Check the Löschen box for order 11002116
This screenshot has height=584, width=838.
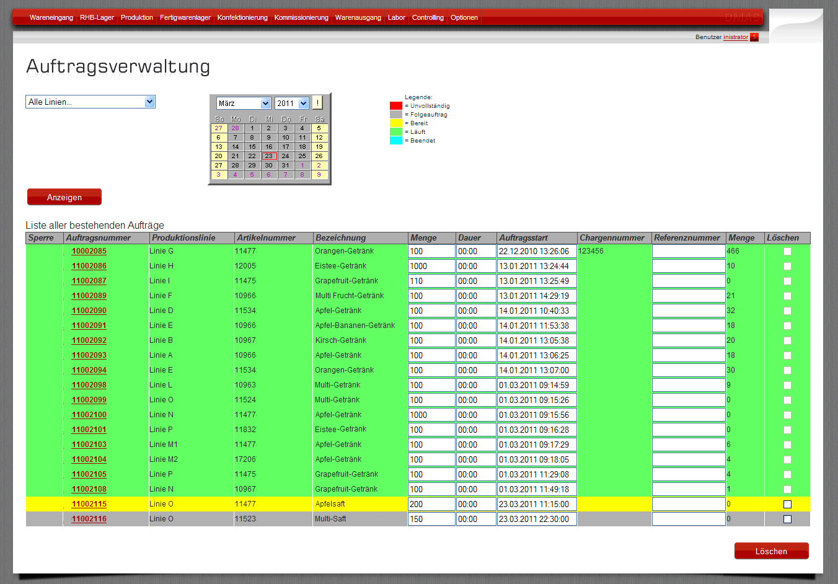click(787, 519)
